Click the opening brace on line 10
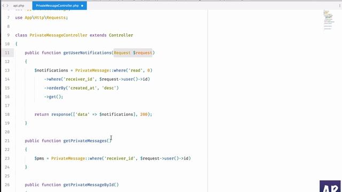 point(17,44)
